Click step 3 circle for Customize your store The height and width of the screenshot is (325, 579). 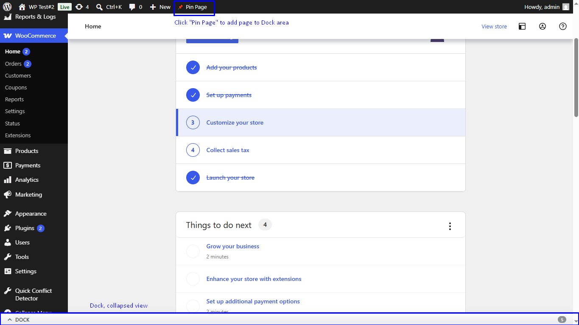(193, 122)
